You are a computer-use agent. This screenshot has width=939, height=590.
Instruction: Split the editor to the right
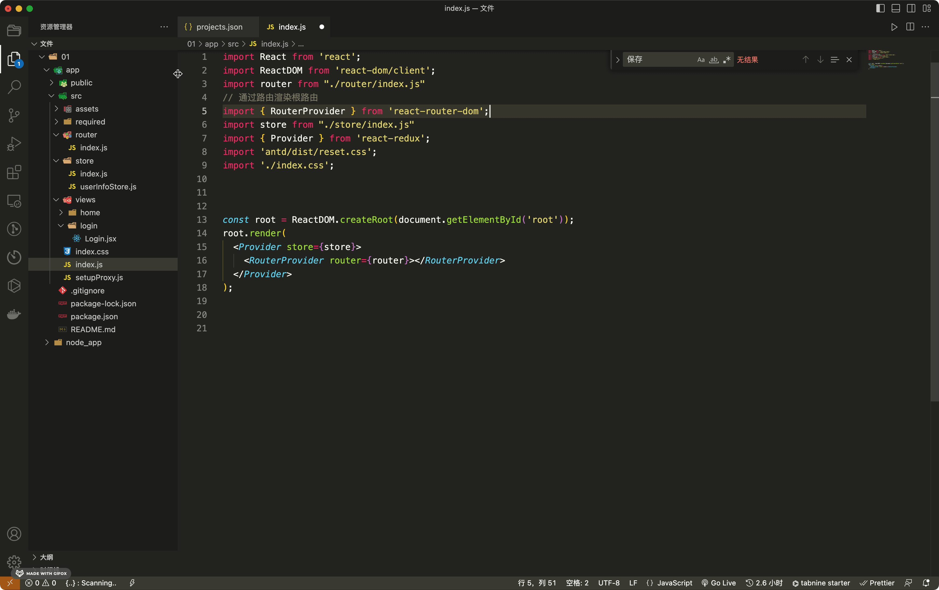point(910,27)
